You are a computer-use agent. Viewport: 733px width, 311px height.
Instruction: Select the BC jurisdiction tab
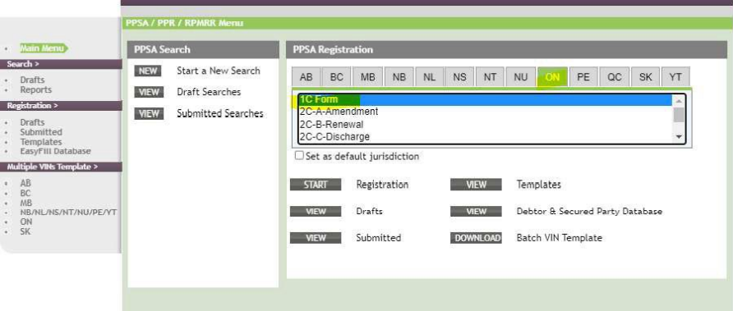point(337,77)
